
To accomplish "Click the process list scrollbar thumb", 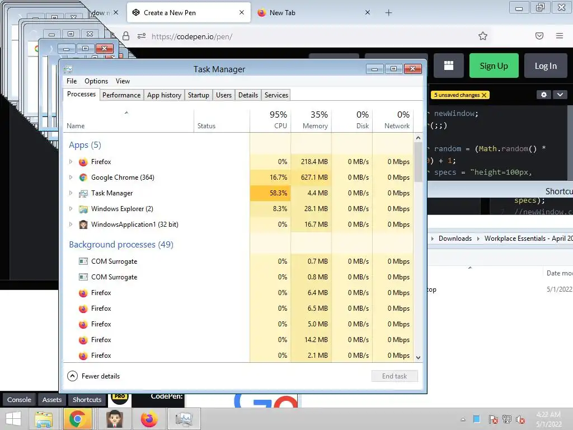I will [418, 162].
